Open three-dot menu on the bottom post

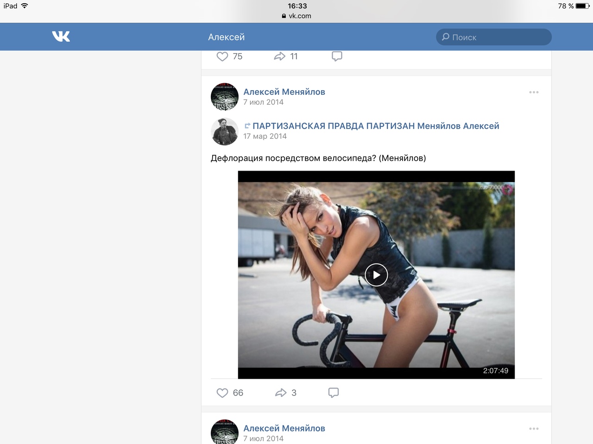click(534, 429)
